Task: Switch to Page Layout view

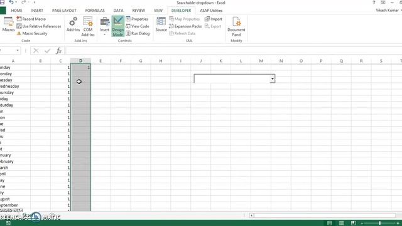Action: tap(342, 223)
